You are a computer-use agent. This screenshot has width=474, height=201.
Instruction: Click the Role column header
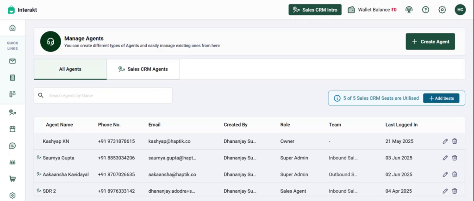pos(285,125)
